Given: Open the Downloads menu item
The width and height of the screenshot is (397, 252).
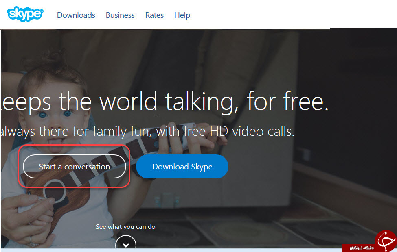Looking at the screenshot, I should coord(76,15).
